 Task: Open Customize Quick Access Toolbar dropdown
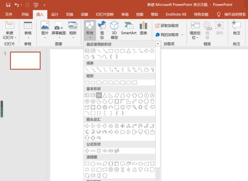coord(45,5)
